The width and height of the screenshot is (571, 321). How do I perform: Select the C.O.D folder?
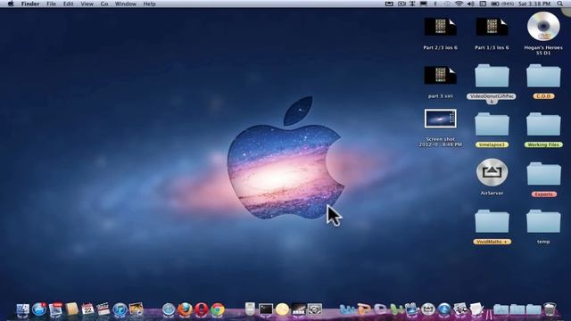coord(543,81)
